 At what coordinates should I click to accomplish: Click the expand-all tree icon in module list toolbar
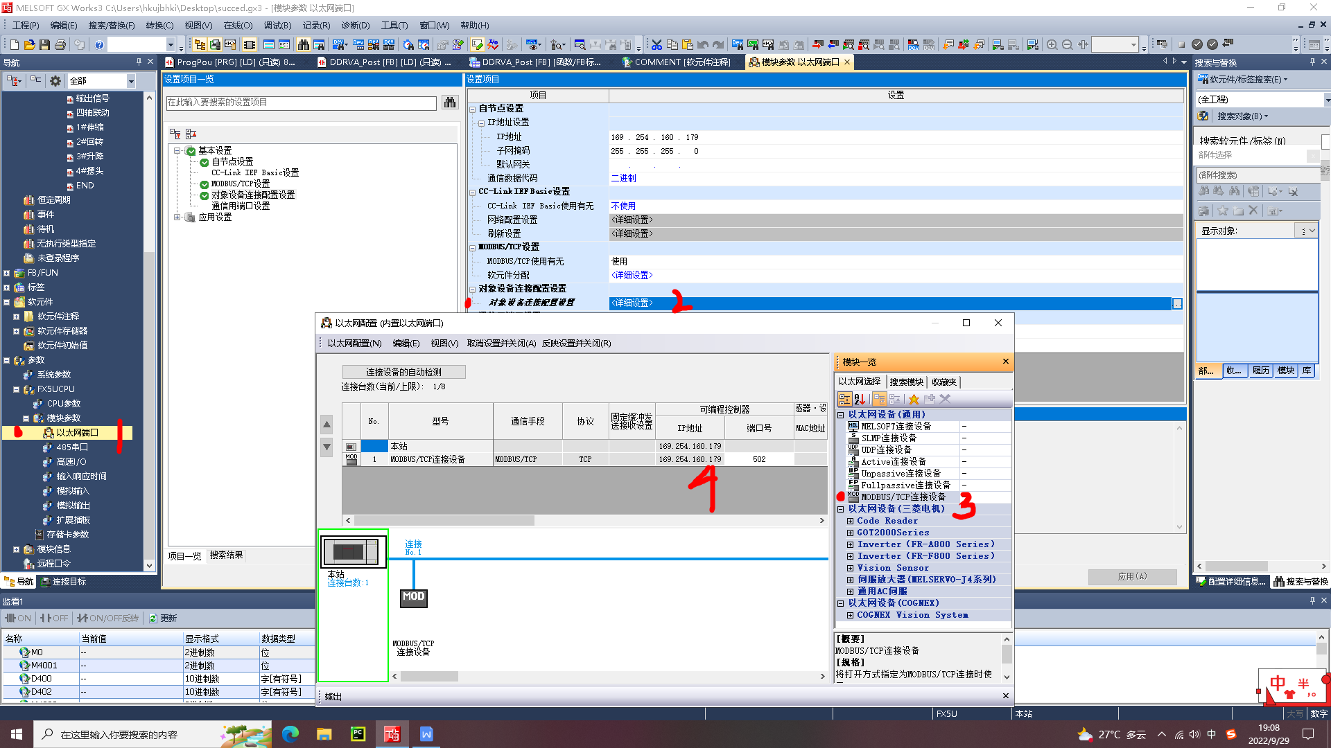879,400
